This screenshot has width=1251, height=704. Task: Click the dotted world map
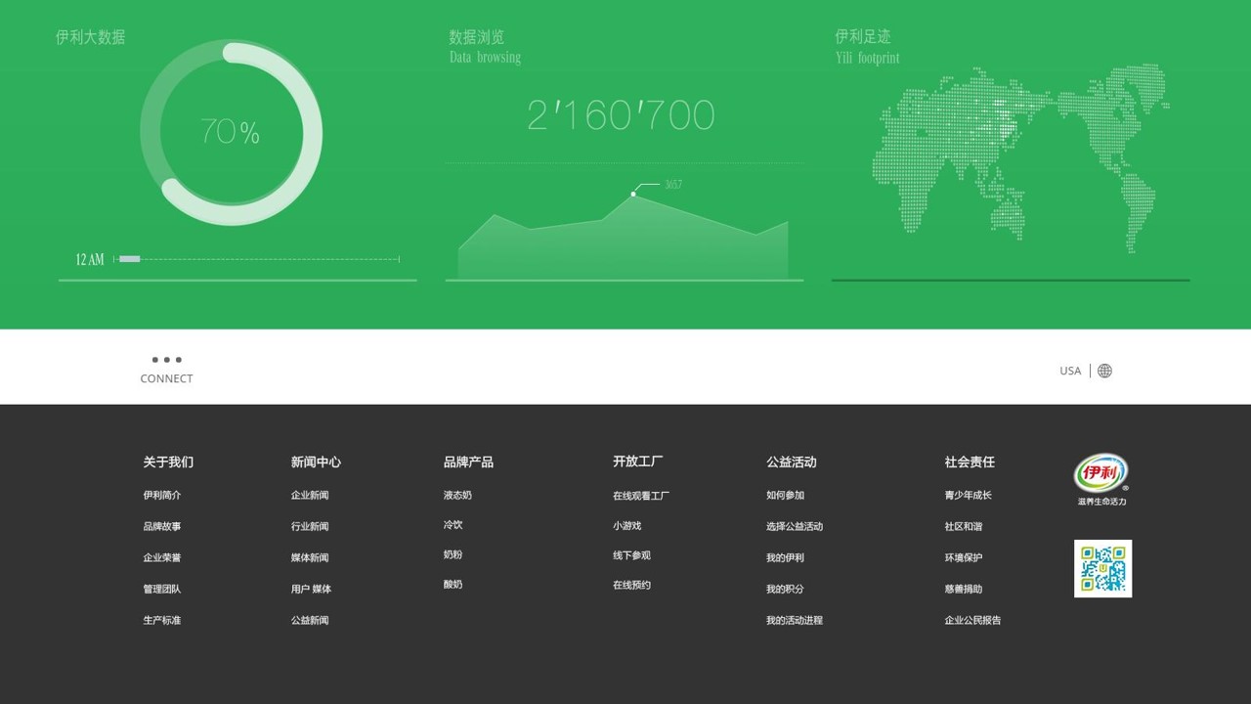[1020, 158]
